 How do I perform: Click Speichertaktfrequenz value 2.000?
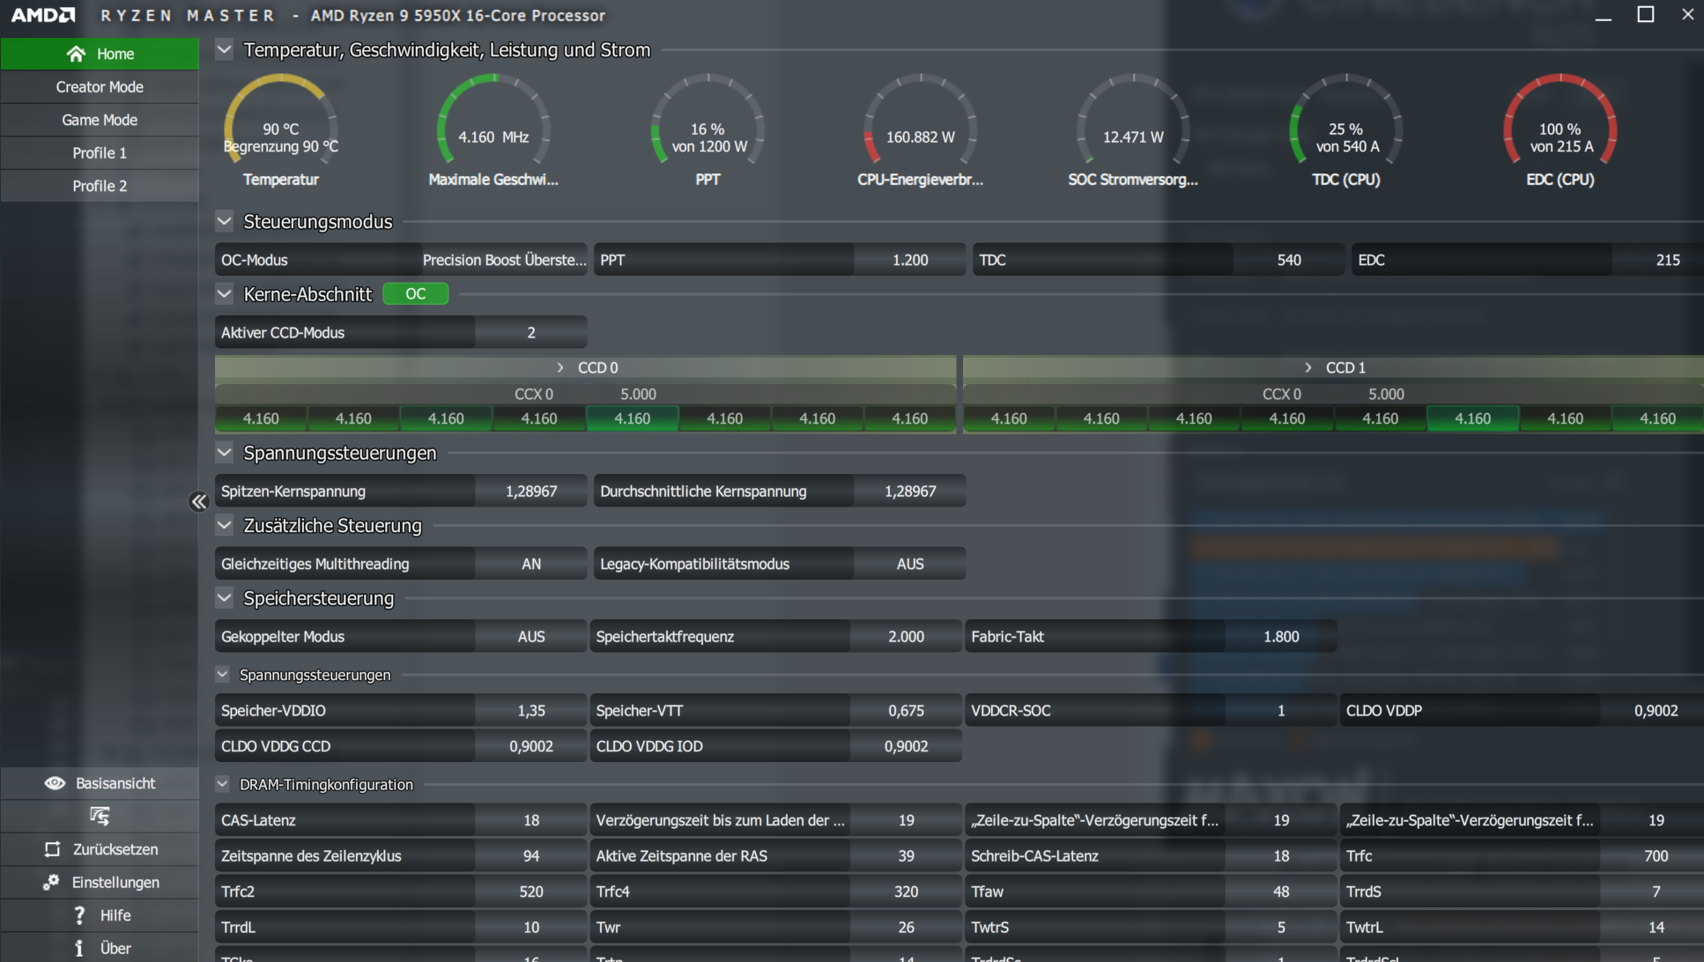[x=906, y=637]
